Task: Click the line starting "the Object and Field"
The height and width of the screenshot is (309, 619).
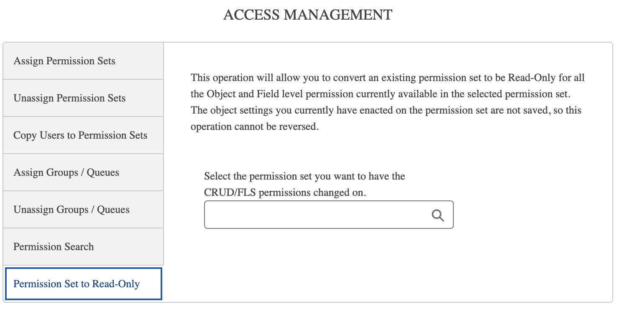Action: (x=380, y=94)
